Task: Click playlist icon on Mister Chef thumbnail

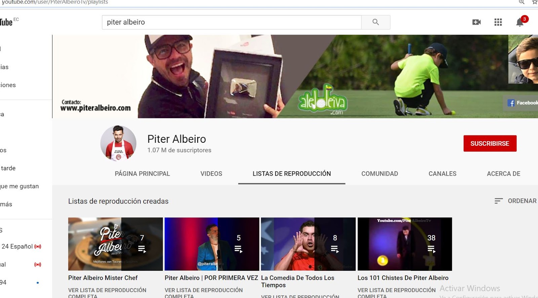Action: [x=142, y=249]
